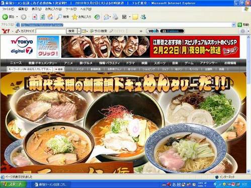The image size is (251, 188).
Task: Click the Yahoo toolbar pencil customize icon
Action: 17,31
